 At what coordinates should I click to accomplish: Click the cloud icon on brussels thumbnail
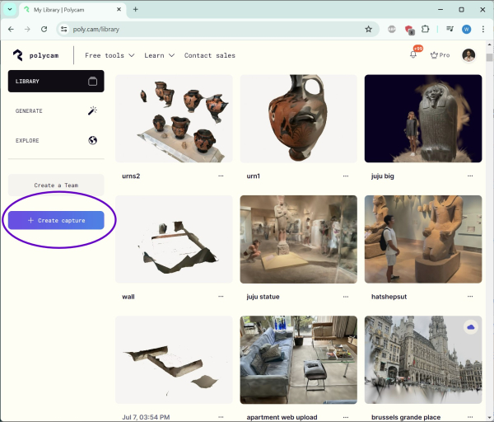point(471,327)
